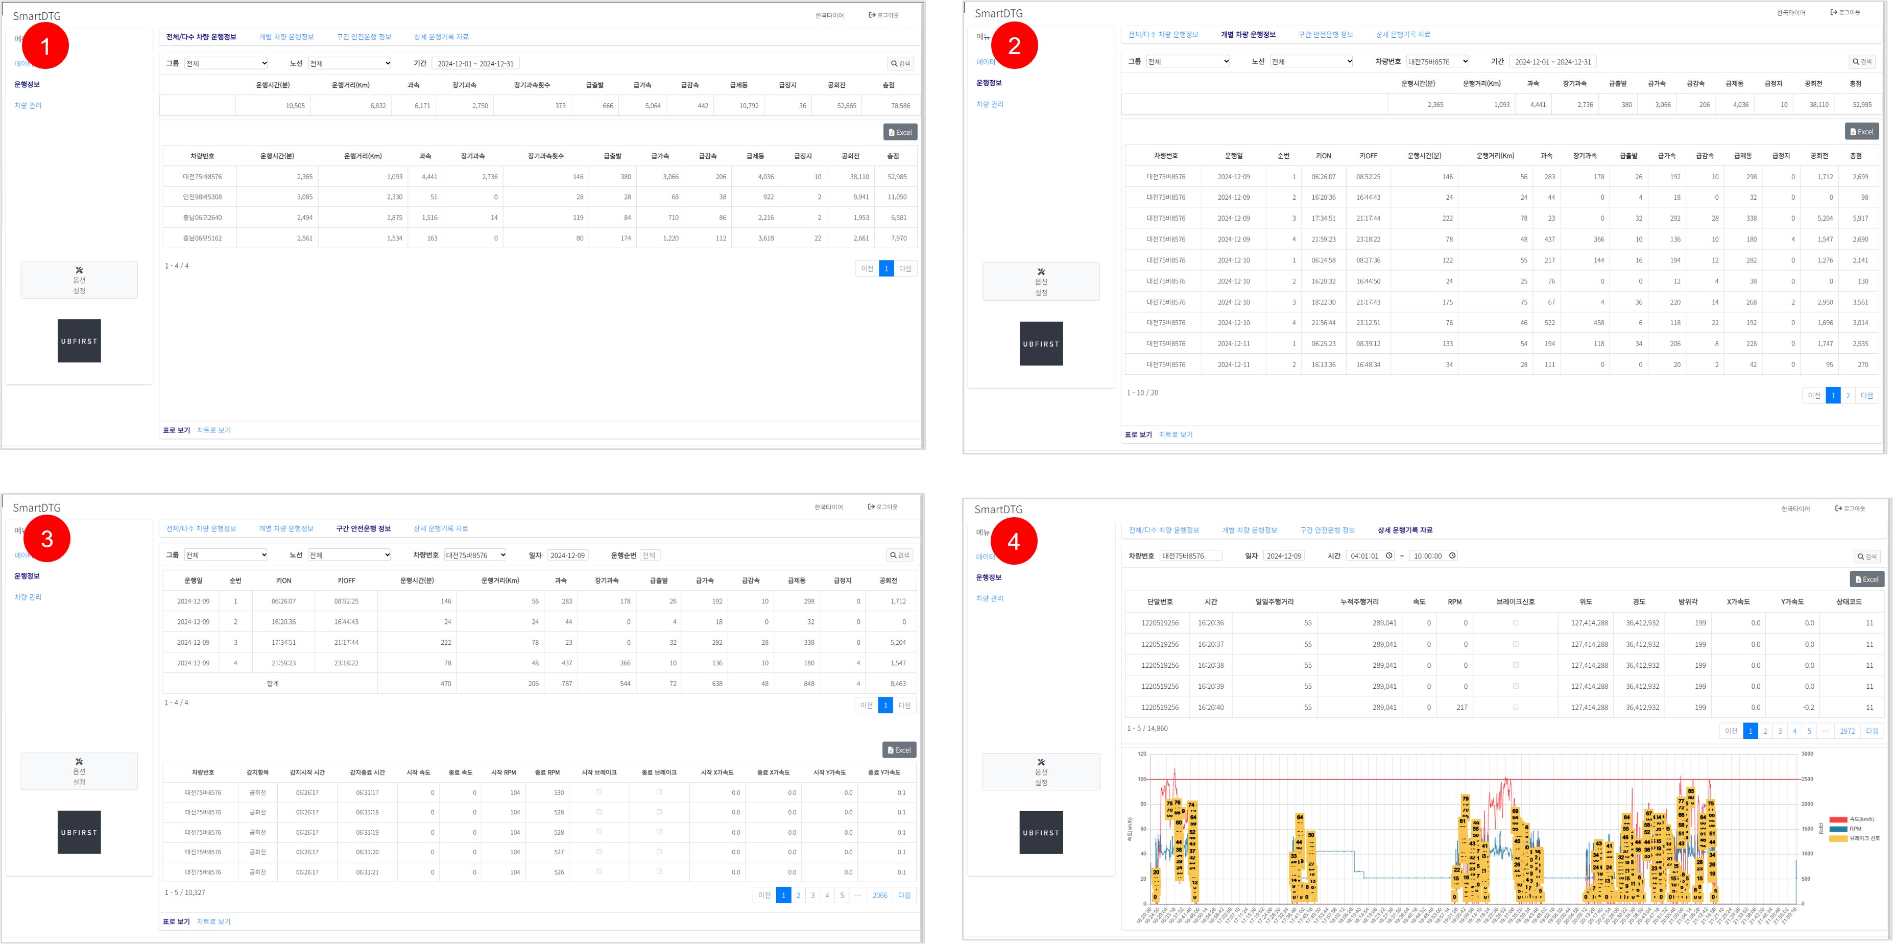The width and height of the screenshot is (1893, 944).
Task: Open the 노선 dropdown in panel 2
Action: pos(1311,62)
